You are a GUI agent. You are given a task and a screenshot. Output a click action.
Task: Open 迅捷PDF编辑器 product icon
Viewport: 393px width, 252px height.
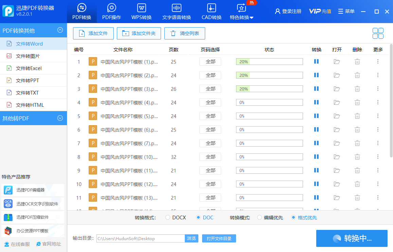(8, 190)
